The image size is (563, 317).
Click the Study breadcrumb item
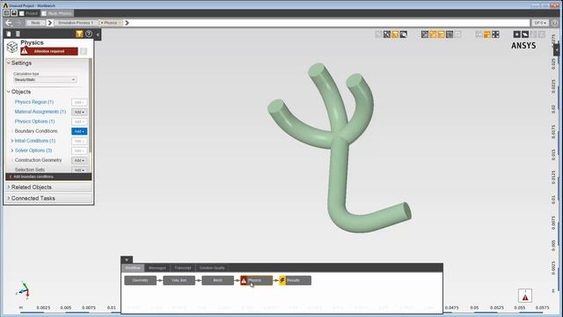tap(35, 23)
